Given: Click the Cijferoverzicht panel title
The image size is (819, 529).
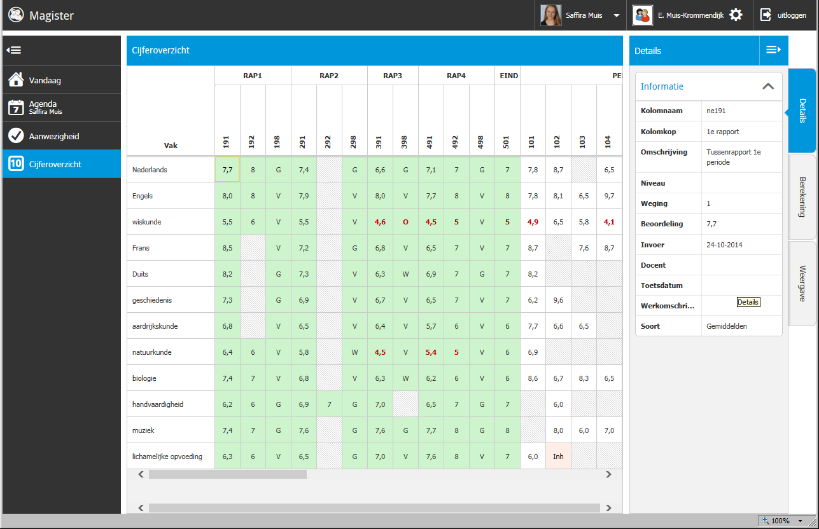Looking at the screenshot, I should click(161, 50).
